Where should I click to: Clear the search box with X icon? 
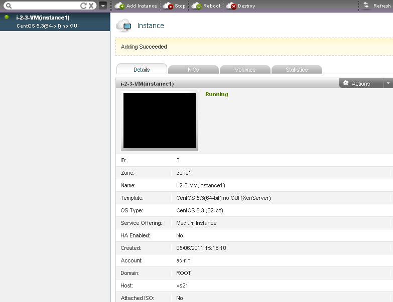(x=91, y=6)
